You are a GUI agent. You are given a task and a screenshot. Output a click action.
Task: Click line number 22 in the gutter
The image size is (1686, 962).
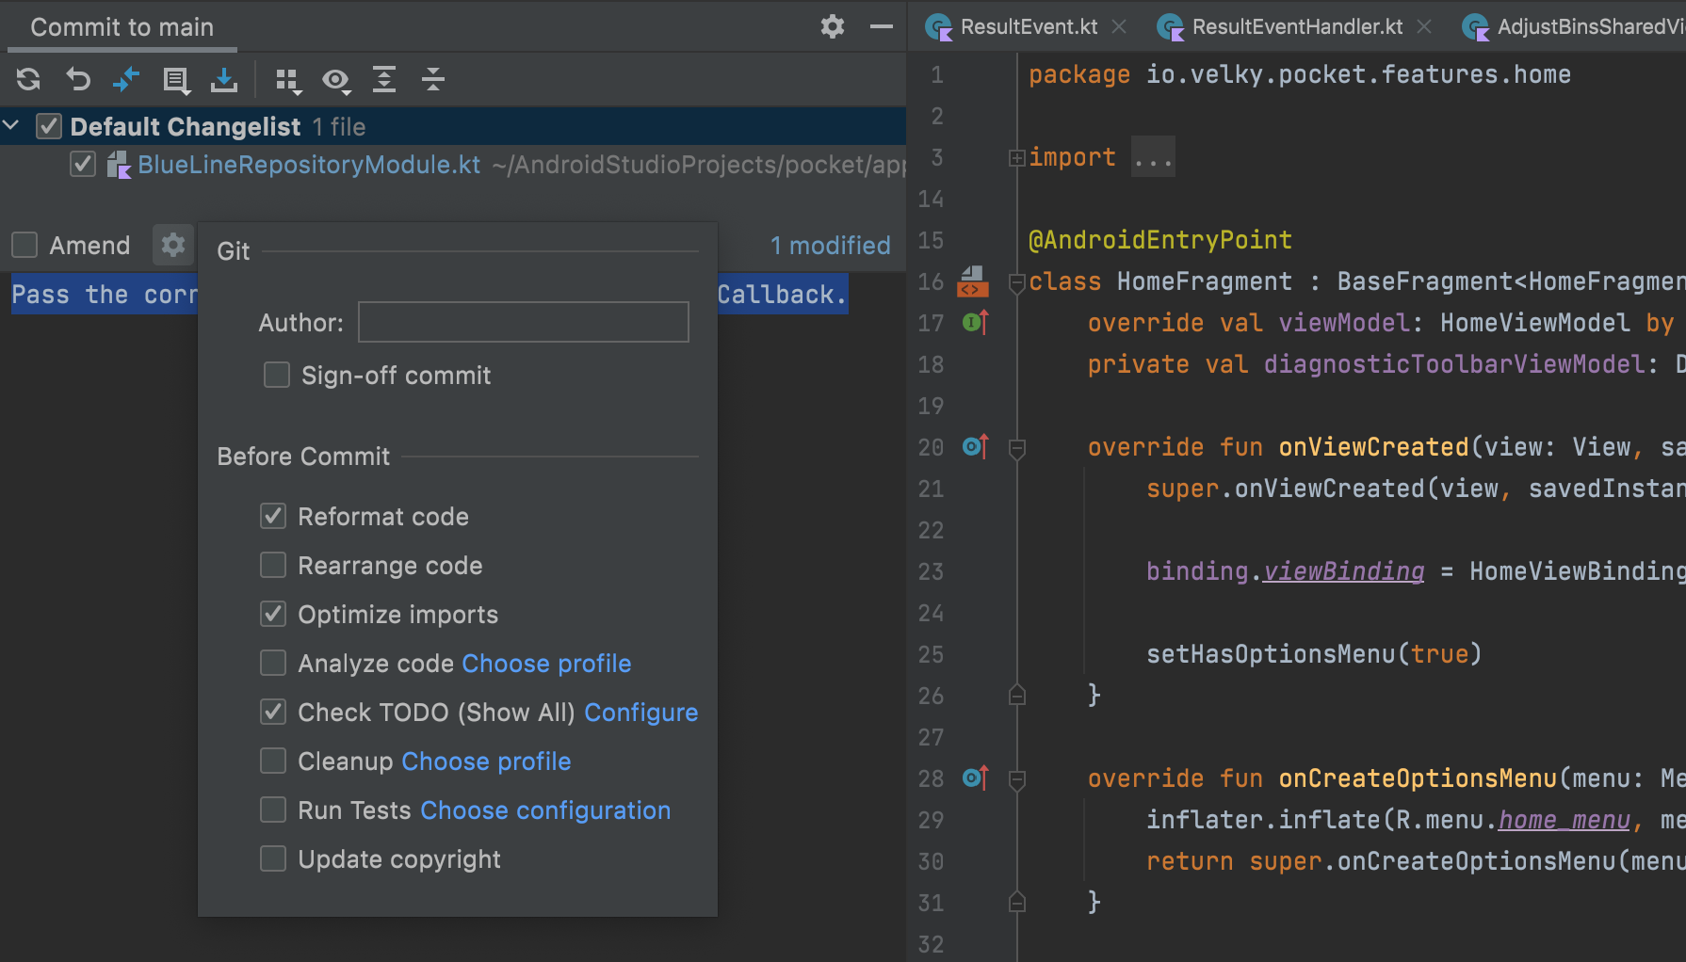click(931, 530)
